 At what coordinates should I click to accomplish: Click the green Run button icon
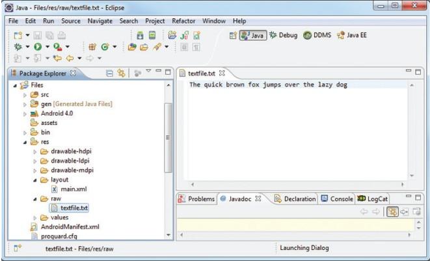(x=38, y=47)
